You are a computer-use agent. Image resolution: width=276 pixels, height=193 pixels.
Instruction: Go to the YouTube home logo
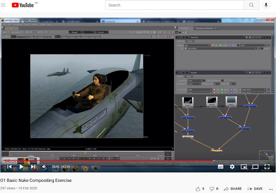(23, 5)
